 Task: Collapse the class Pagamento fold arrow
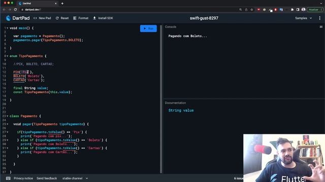(8, 116)
